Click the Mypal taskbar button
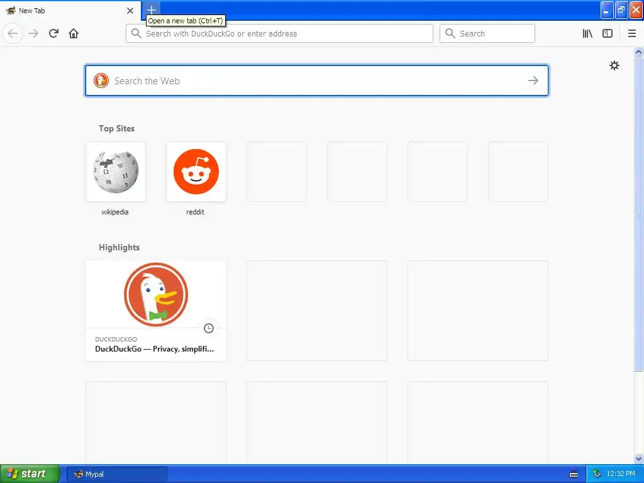This screenshot has width=644, height=483. (x=116, y=474)
